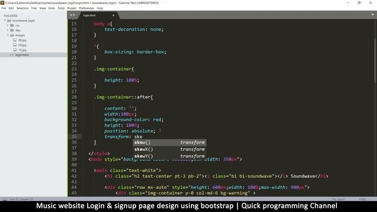Open 09.jpg in the sidebar
The height and width of the screenshot is (212, 377).
[22, 45]
